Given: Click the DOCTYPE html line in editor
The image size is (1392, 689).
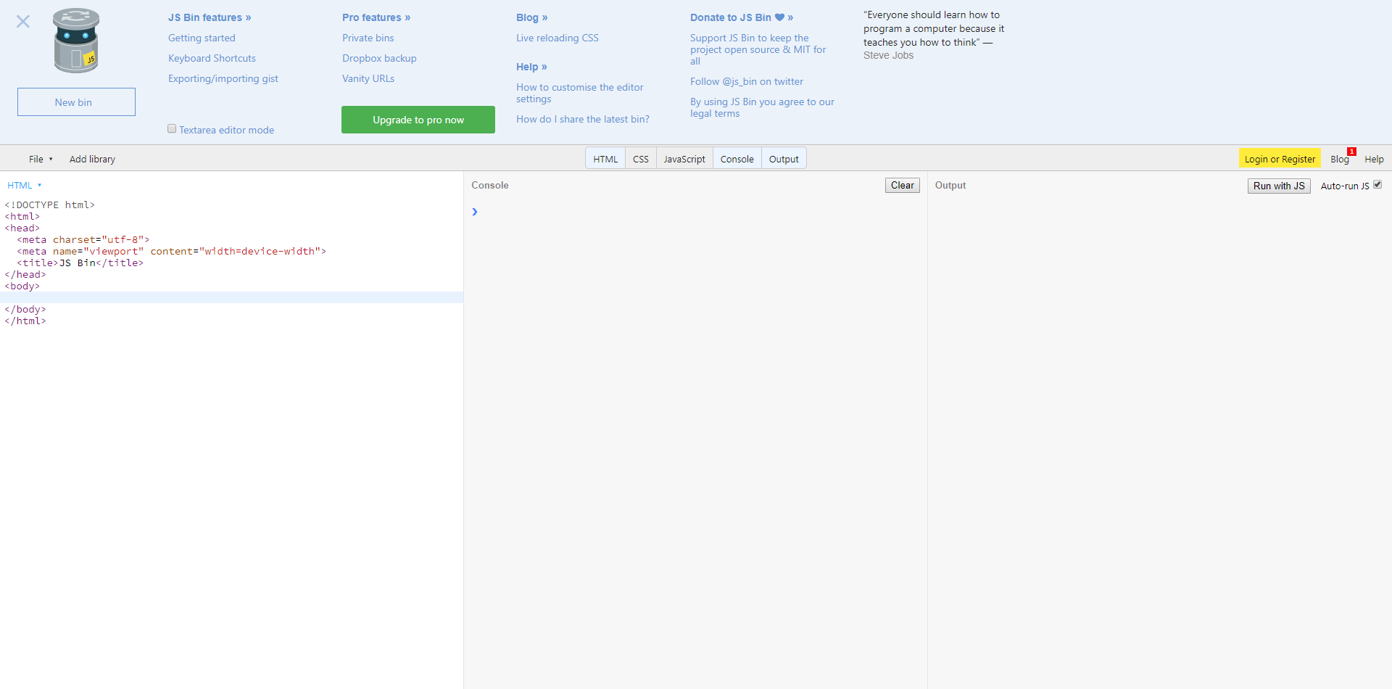Looking at the screenshot, I should (x=50, y=205).
